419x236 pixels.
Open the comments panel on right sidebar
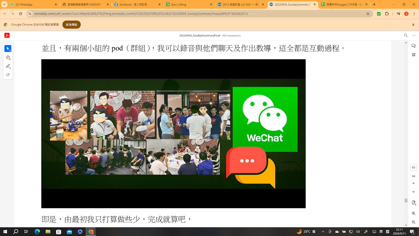coord(414,46)
